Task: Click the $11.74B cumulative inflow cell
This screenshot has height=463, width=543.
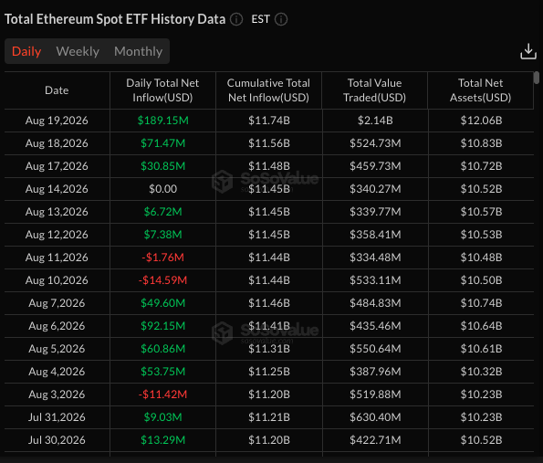Action: pyautogui.click(x=268, y=121)
